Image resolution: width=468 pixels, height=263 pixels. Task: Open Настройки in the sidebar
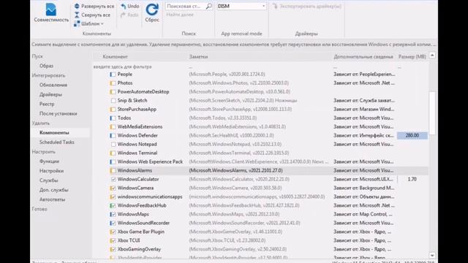51,170
